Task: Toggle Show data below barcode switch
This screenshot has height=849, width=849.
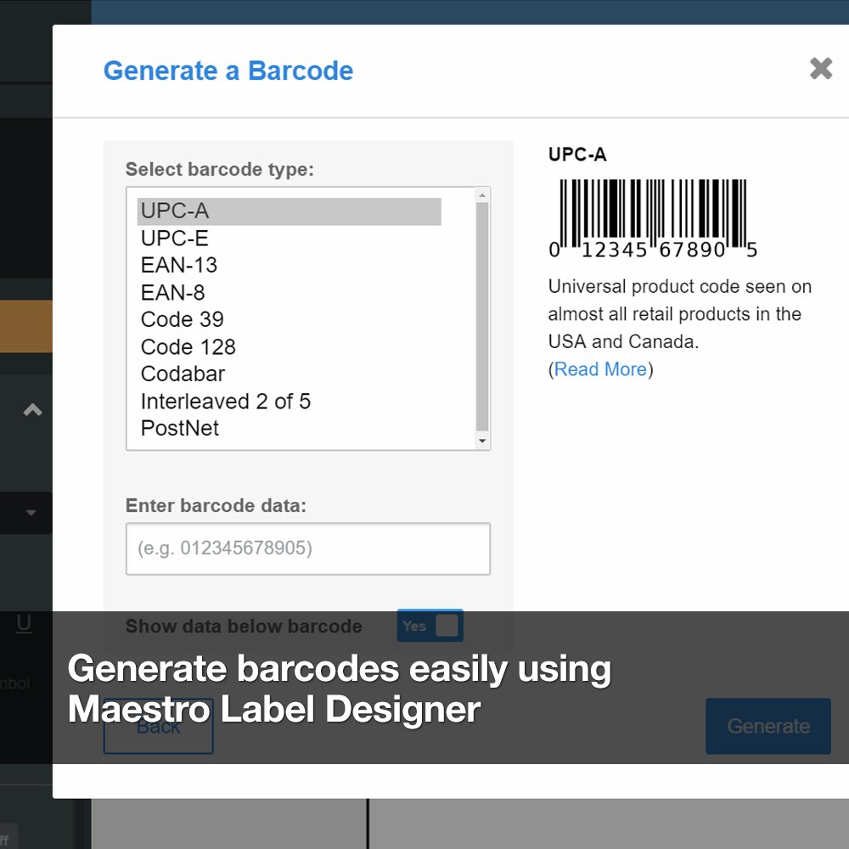Action: [430, 626]
